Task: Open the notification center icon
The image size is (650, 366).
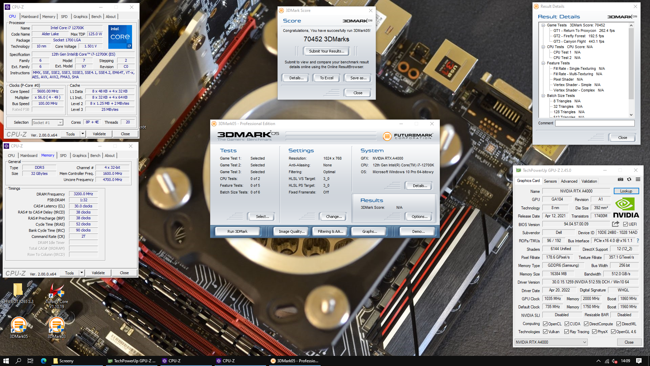Action: (639, 361)
